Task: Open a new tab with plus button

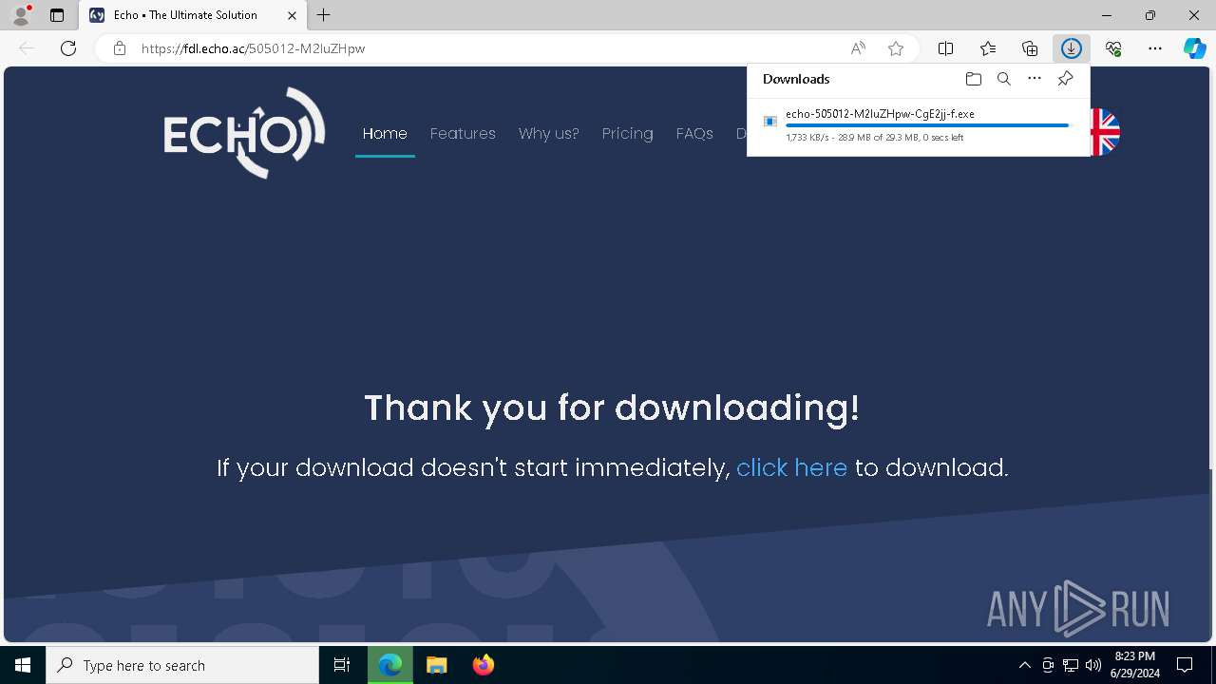Action: 324,15
